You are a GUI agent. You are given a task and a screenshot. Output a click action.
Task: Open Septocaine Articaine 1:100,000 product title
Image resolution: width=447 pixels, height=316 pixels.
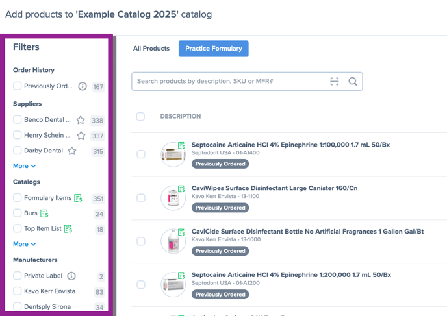click(x=290, y=145)
